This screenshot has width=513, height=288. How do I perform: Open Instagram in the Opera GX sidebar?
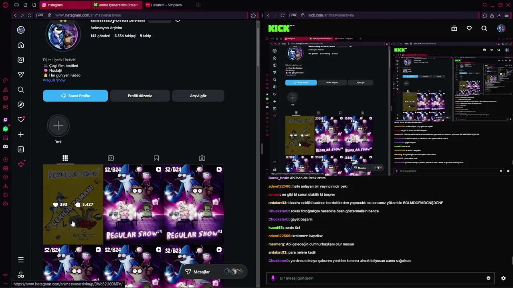5,138
